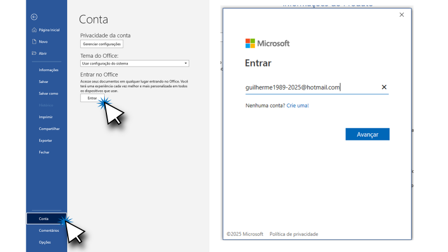Clear the email field with the X icon
This screenshot has width=448, height=252.
pos(384,87)
